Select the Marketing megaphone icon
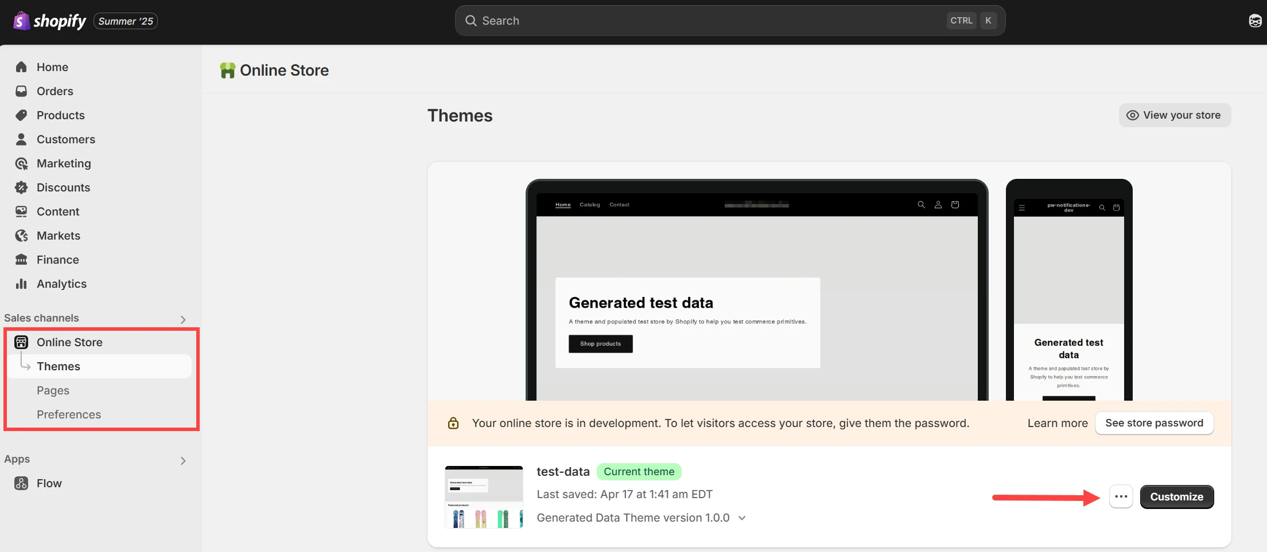 click(x=21, y=163)
